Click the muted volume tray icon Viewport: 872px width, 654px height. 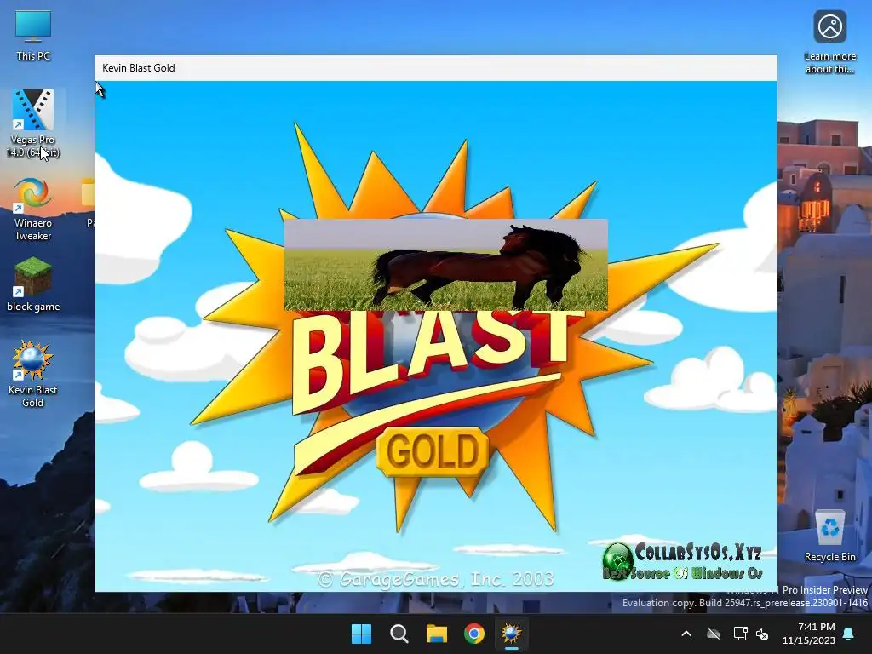762,634
